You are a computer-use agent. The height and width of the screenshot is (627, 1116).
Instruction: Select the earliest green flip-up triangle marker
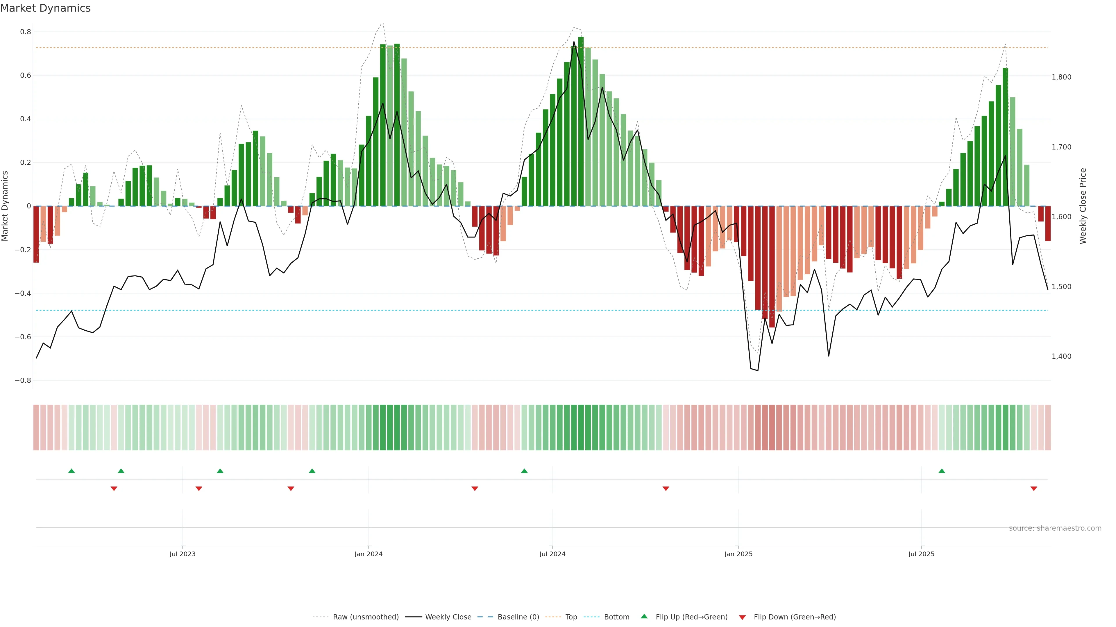(x=71, y=471)
